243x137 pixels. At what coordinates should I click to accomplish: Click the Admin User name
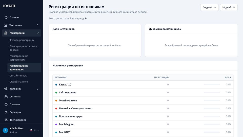tap(17, 128)
